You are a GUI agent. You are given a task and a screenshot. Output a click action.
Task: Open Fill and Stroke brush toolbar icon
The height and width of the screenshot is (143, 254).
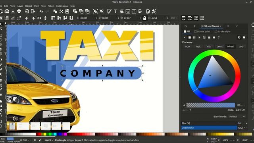pyautogui.click(x=110, y=11)
